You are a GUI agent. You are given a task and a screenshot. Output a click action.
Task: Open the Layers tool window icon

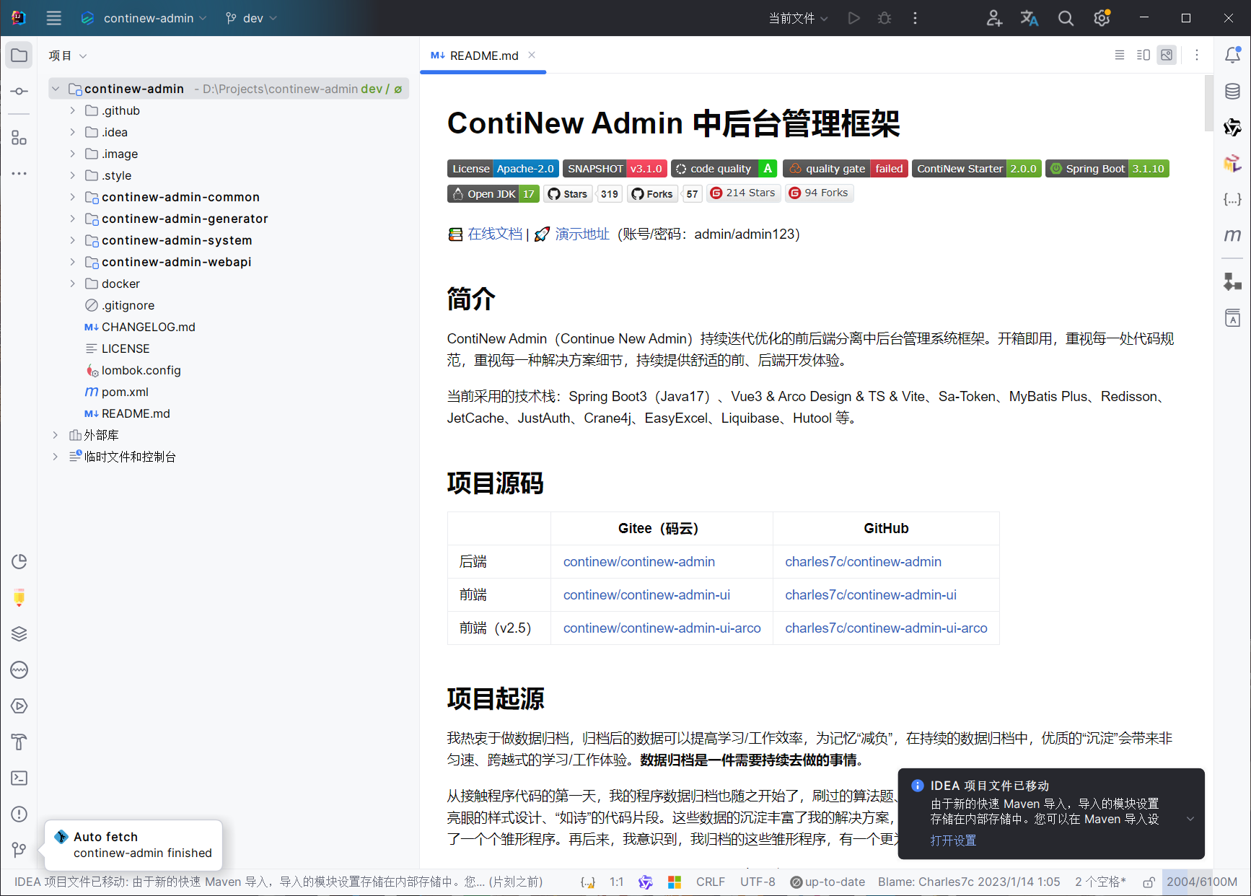tap(19, 633)
